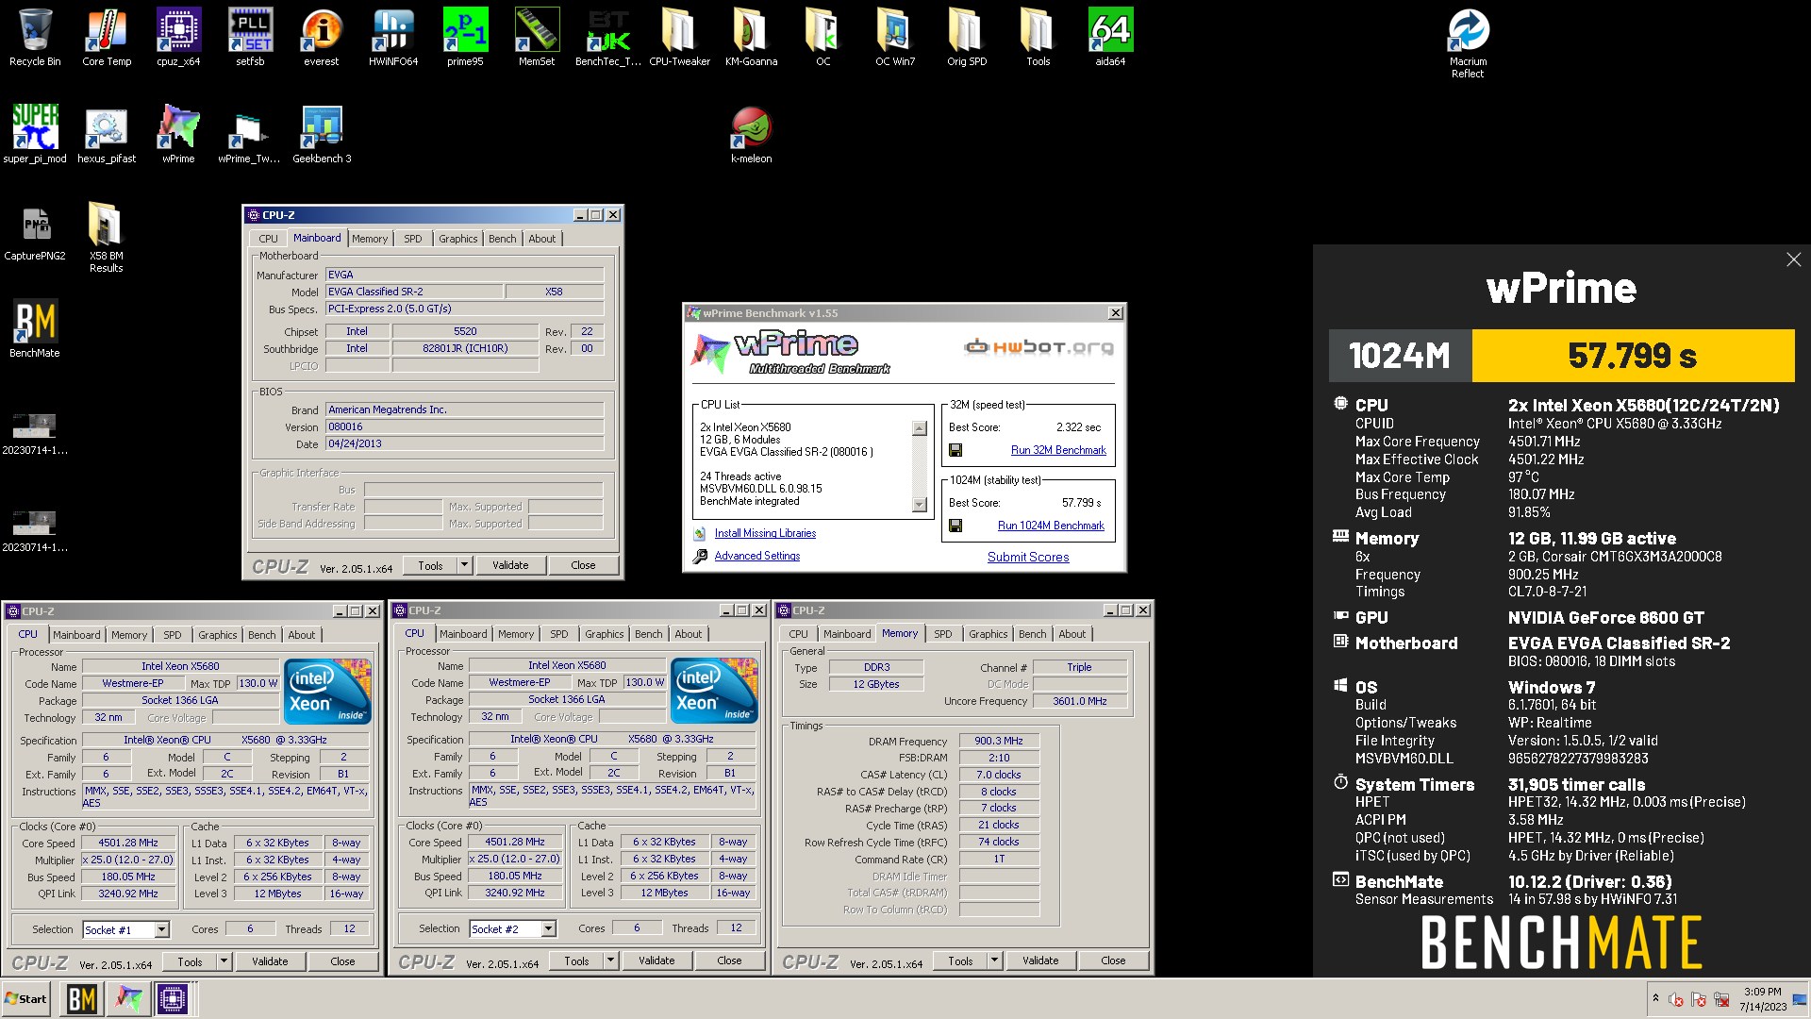The height and width of the screenshot is (1019, 1811).
Task: Close the BenchMate results panel
Action: pos(1793,259)
